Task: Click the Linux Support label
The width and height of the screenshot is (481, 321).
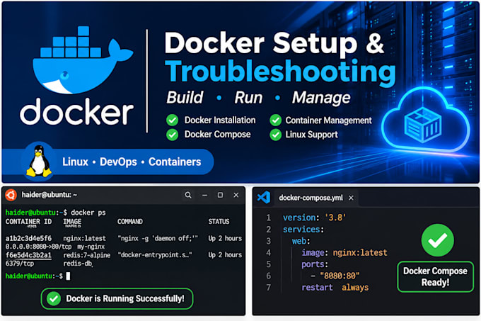Action: click(x=312, y=135)
